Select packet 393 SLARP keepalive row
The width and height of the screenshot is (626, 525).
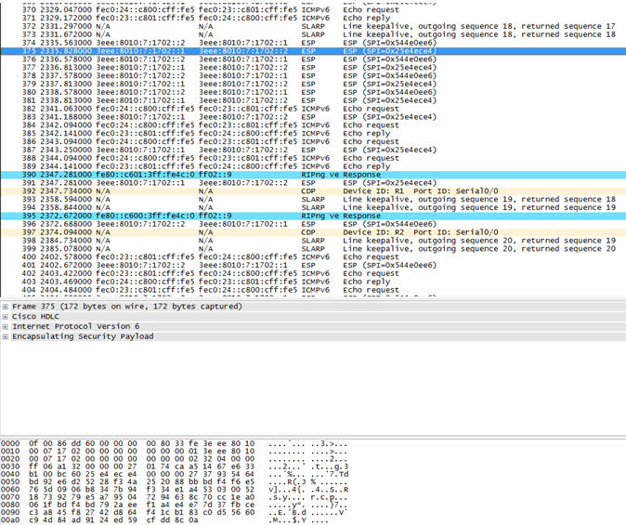tap(313, 200)
